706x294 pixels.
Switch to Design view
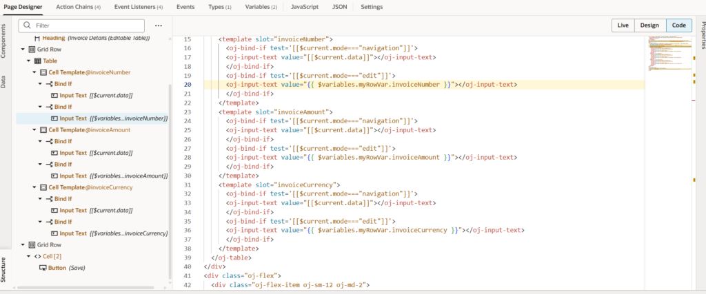coord(649,25)
